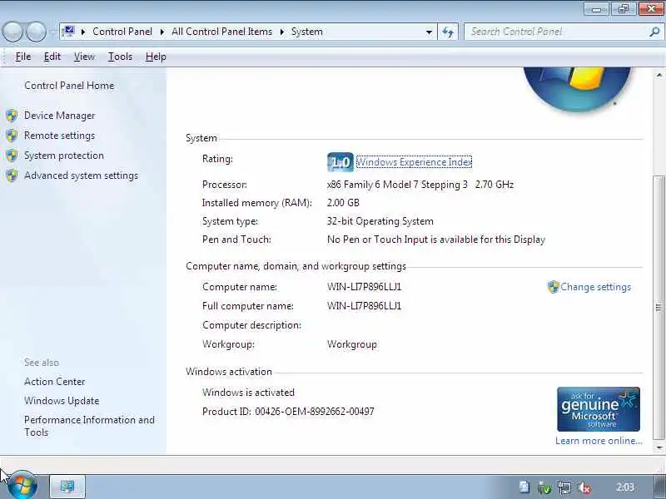Open the Windows Start orb

[22, 485]
